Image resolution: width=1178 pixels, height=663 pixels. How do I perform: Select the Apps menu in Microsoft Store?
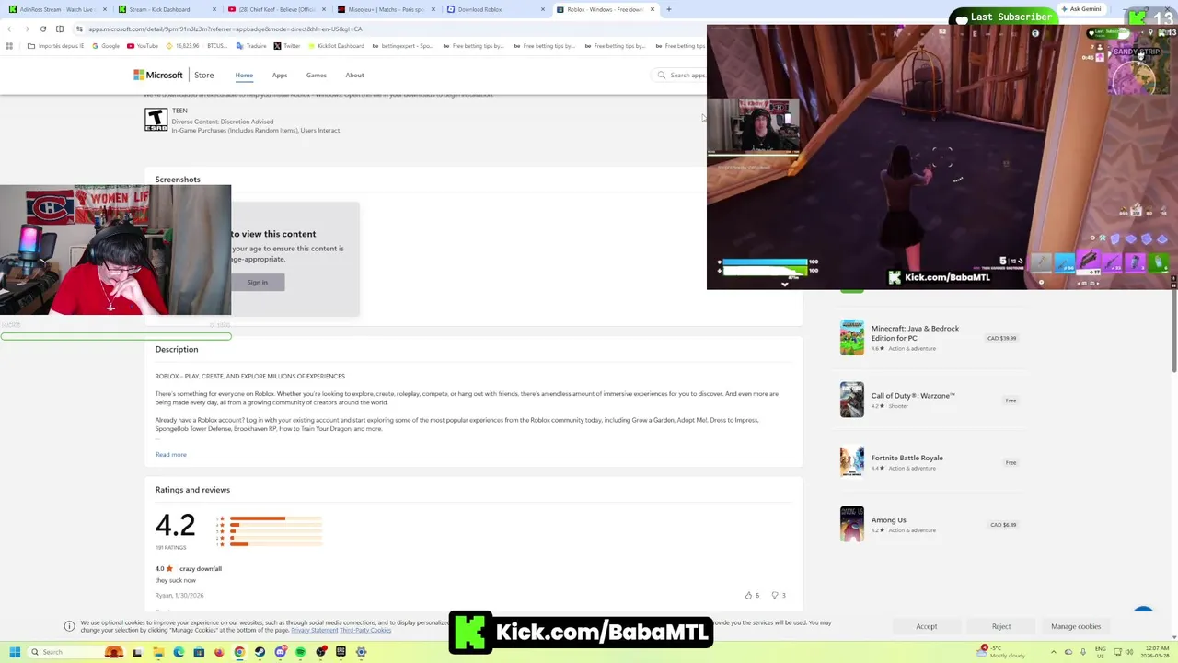click(280, 76)
